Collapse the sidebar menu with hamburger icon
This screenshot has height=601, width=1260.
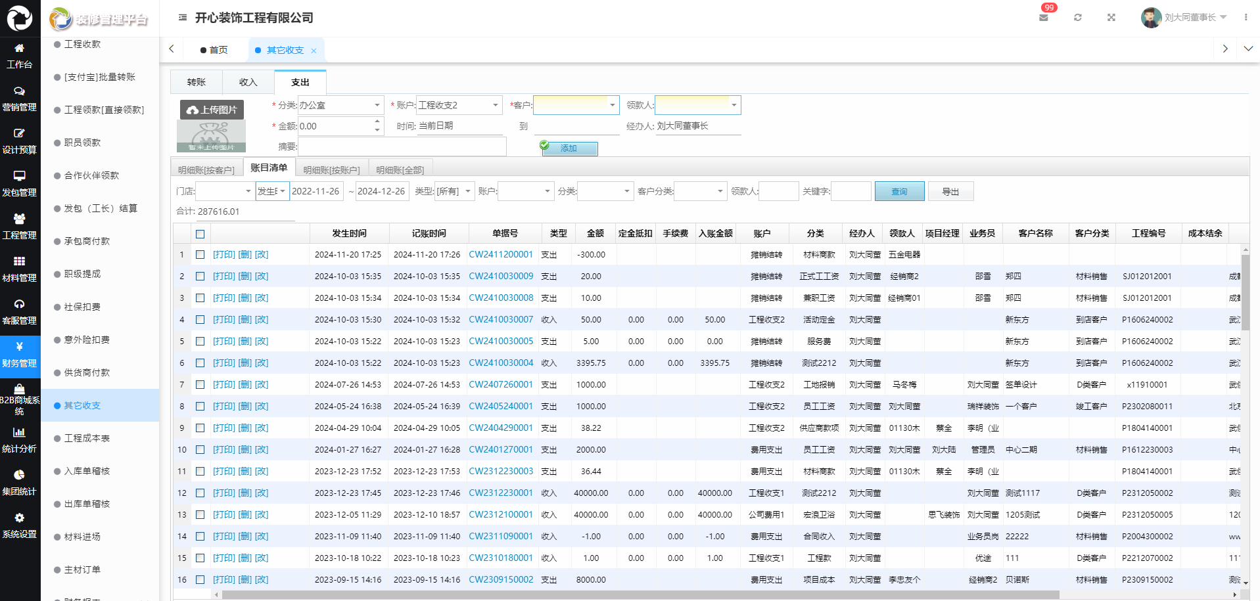point(183,18)
